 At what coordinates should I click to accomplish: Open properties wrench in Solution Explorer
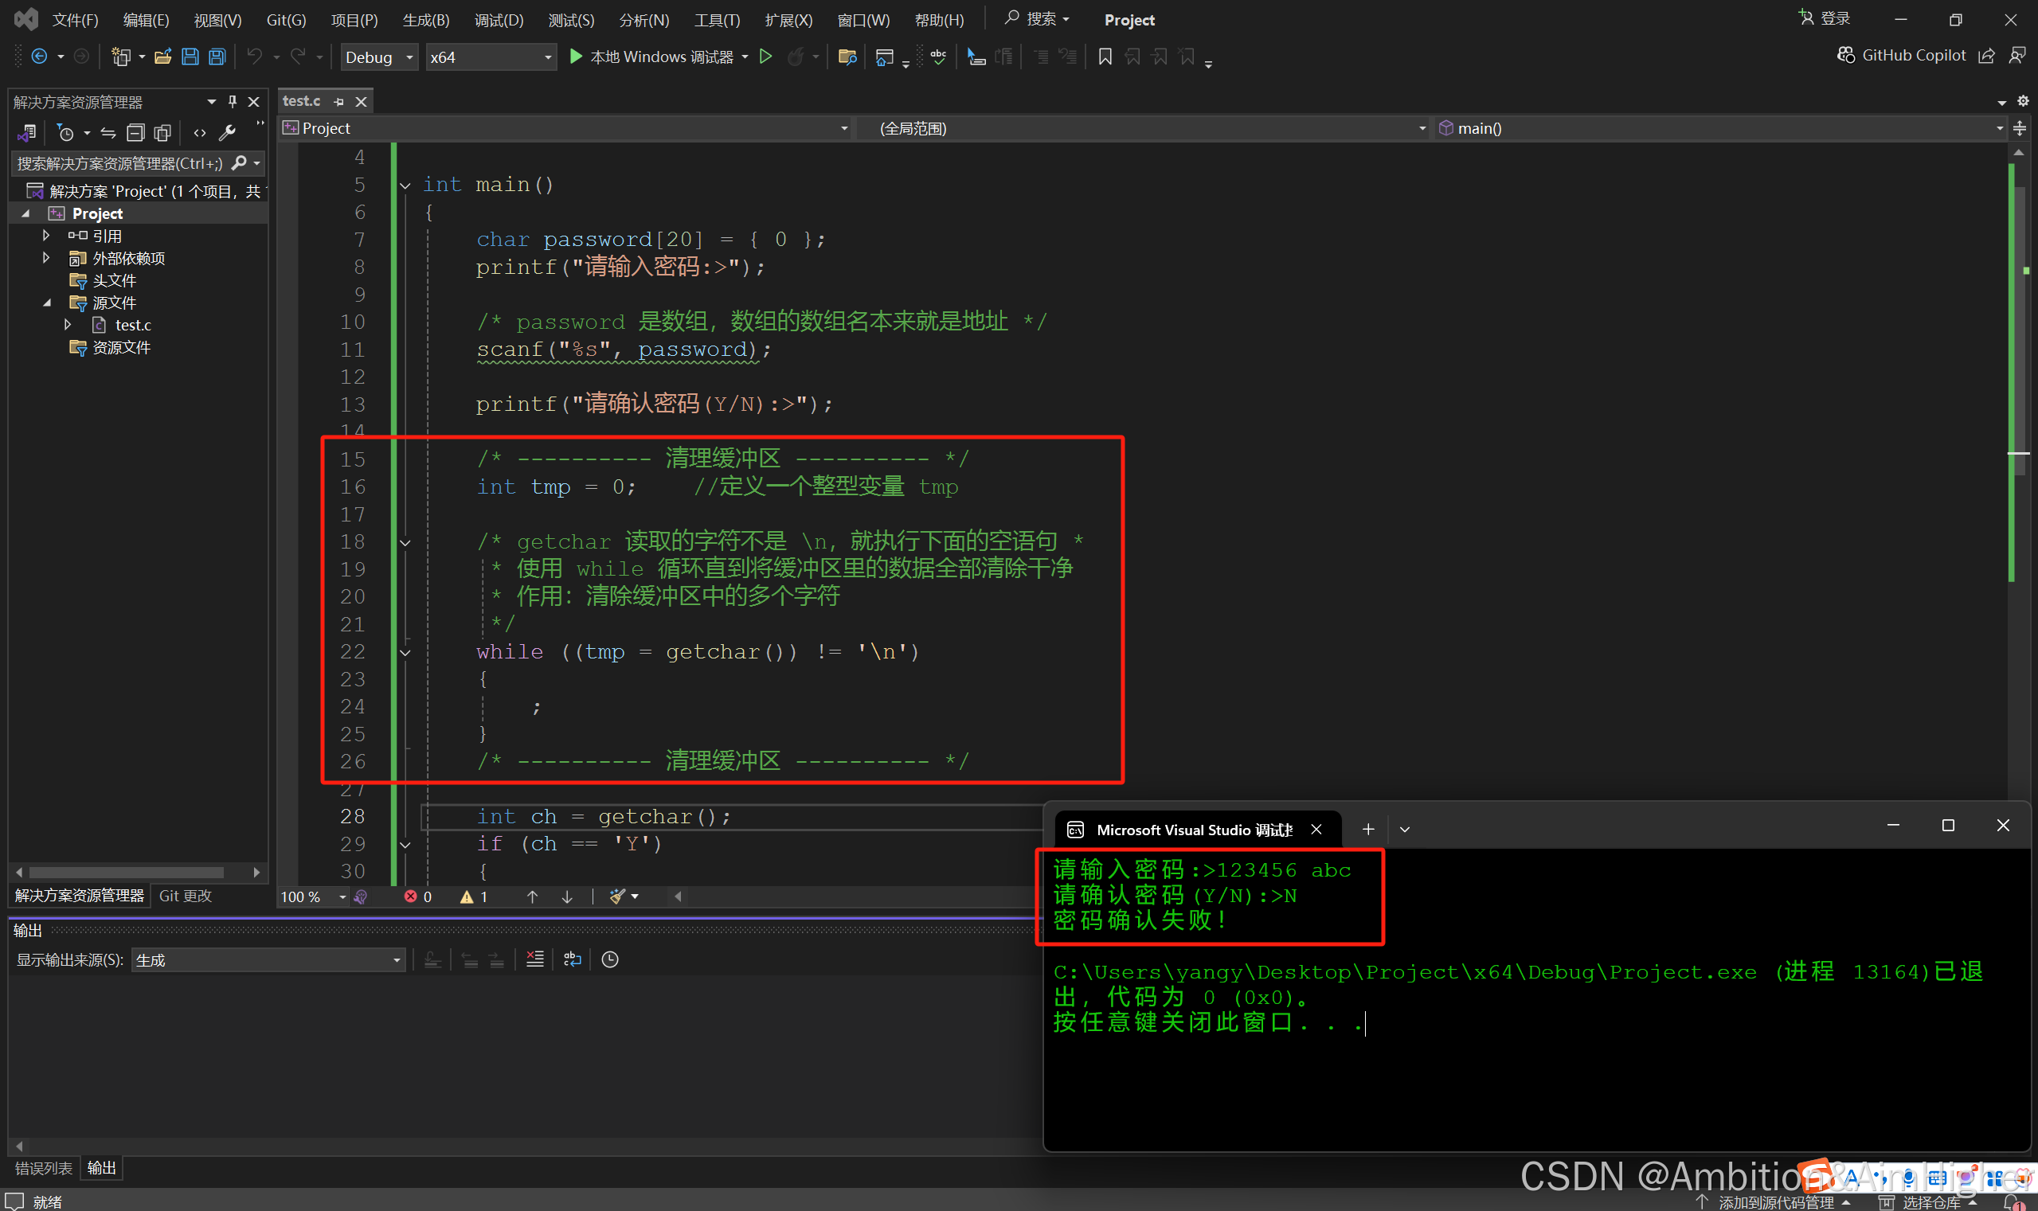(228, 132)
